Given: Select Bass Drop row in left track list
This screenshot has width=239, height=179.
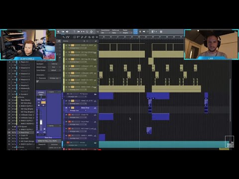Looking at the screenshot, I should coord(21,133).
